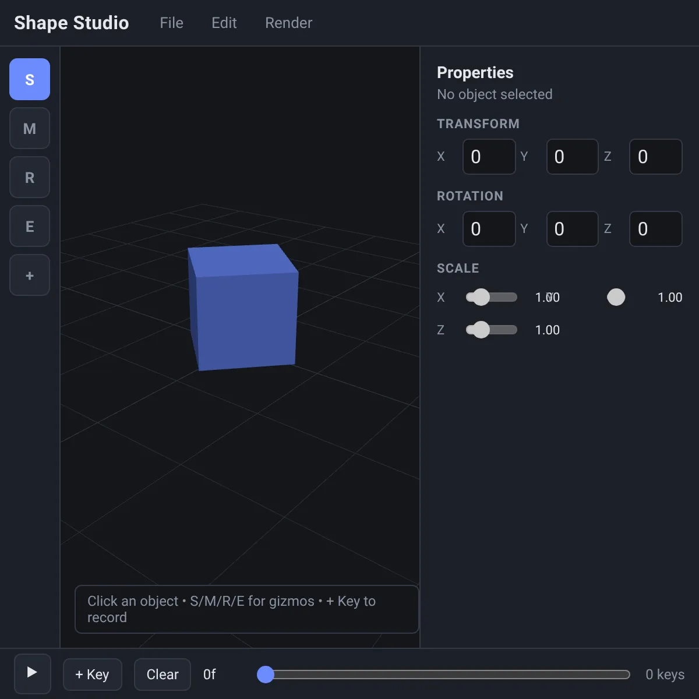Click the Clear keyframes button
Screen dimensions: 699x699
163,674
